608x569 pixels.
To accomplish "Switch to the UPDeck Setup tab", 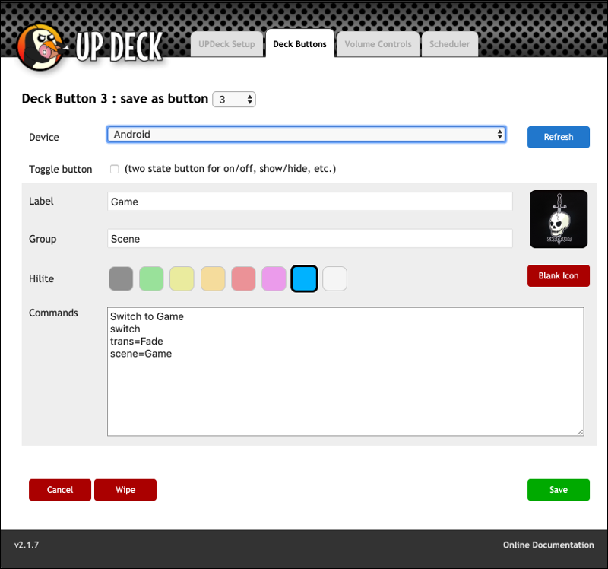I will click(226, 44).
